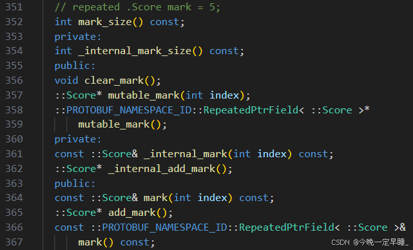Click '_internal_add_mark()' on line 362

(x=168, y=169)
